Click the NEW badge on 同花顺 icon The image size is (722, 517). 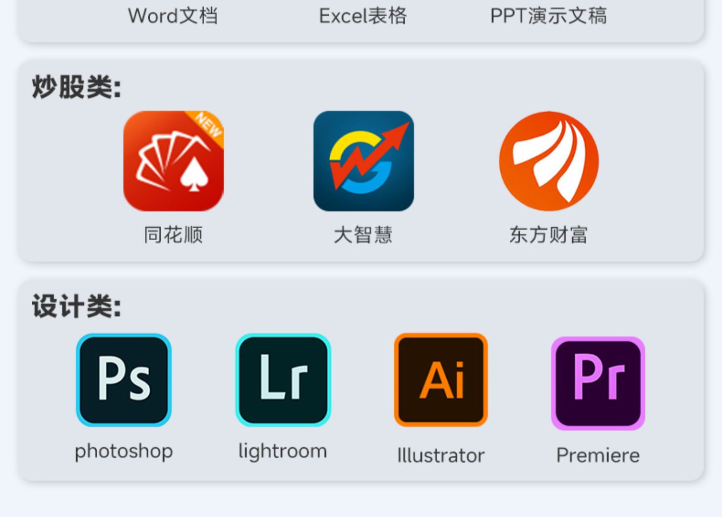[209, 125]
